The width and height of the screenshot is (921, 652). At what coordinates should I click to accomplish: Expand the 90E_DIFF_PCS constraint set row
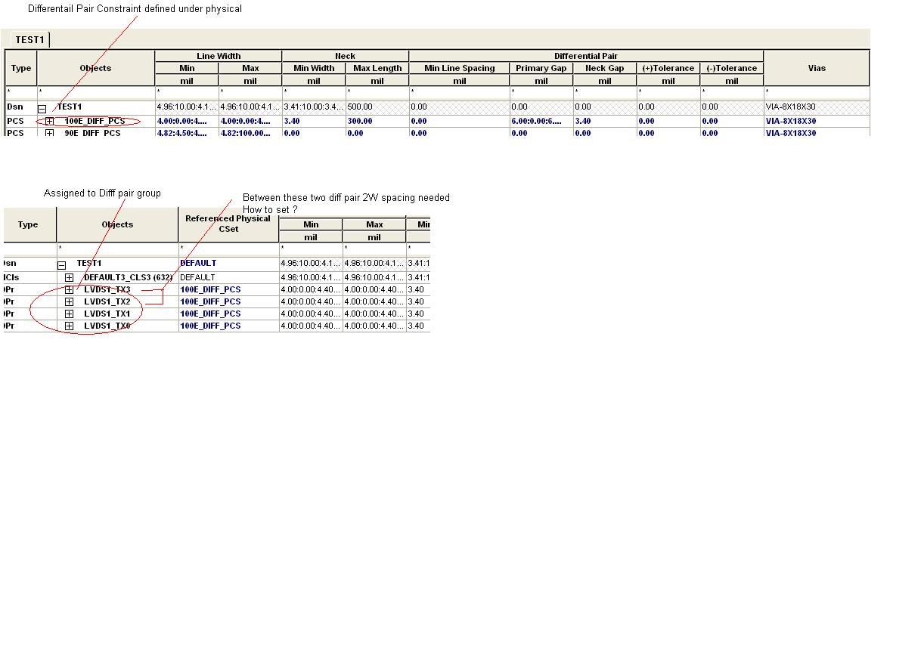pos(50,133)
